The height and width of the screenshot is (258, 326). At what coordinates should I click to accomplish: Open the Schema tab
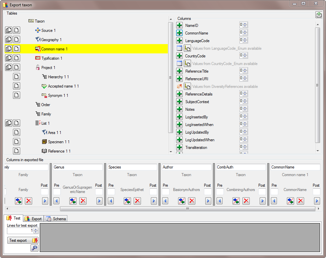click(x=56, y=219)
